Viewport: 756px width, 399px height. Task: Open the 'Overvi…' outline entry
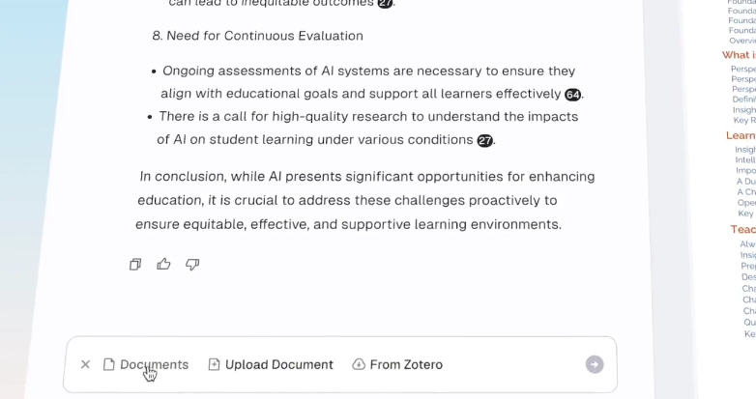(742, 41)
